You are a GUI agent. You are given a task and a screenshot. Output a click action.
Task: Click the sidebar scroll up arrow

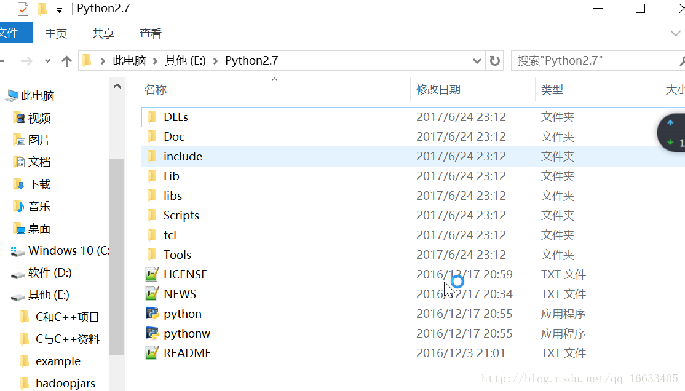pyautogui.click(x=117, y=86)
